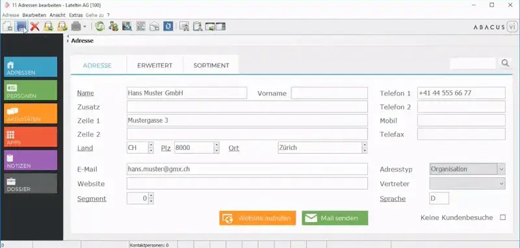
Task: Click the screen with person toolbar icon
Action: (185, 27)
